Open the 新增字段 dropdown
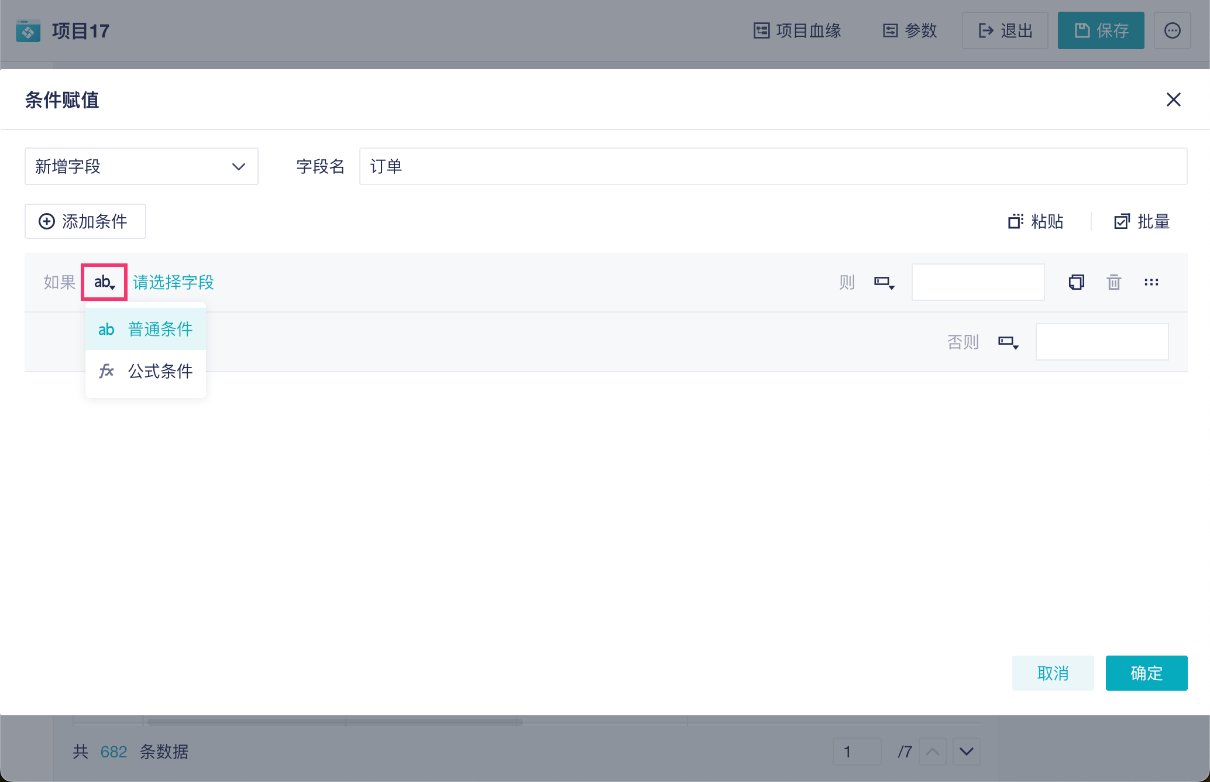 point(141,166)
